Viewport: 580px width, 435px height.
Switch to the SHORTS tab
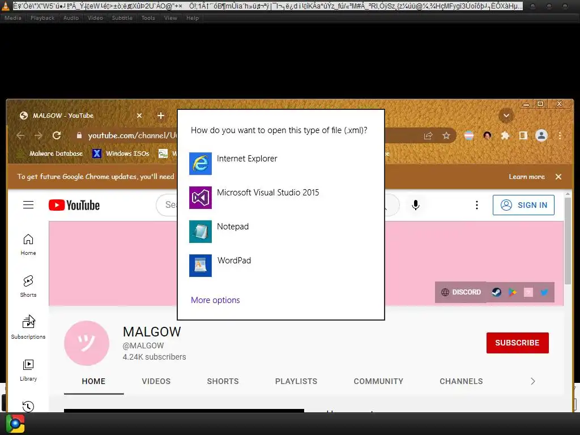pyautogui.click(x=223, y=381)
